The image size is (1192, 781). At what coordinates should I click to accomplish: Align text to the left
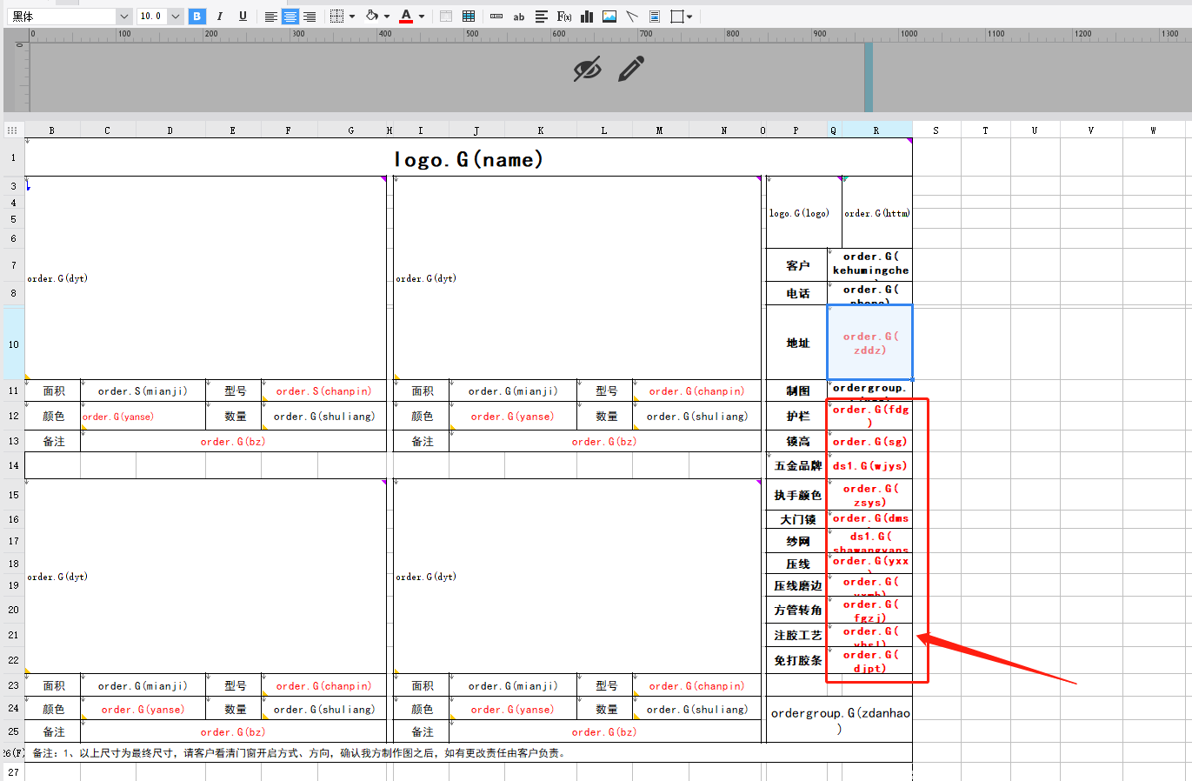click(271, 17)
